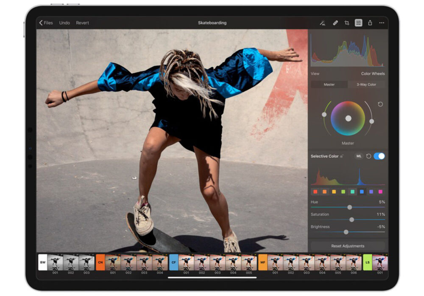Select the Master color mode tab
This screenshot has width=424, height=296.
coord(329,84)
